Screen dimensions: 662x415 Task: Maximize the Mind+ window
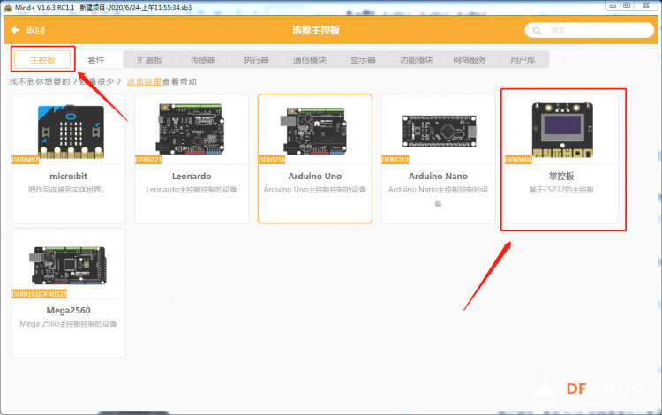(x=627, y=6)
